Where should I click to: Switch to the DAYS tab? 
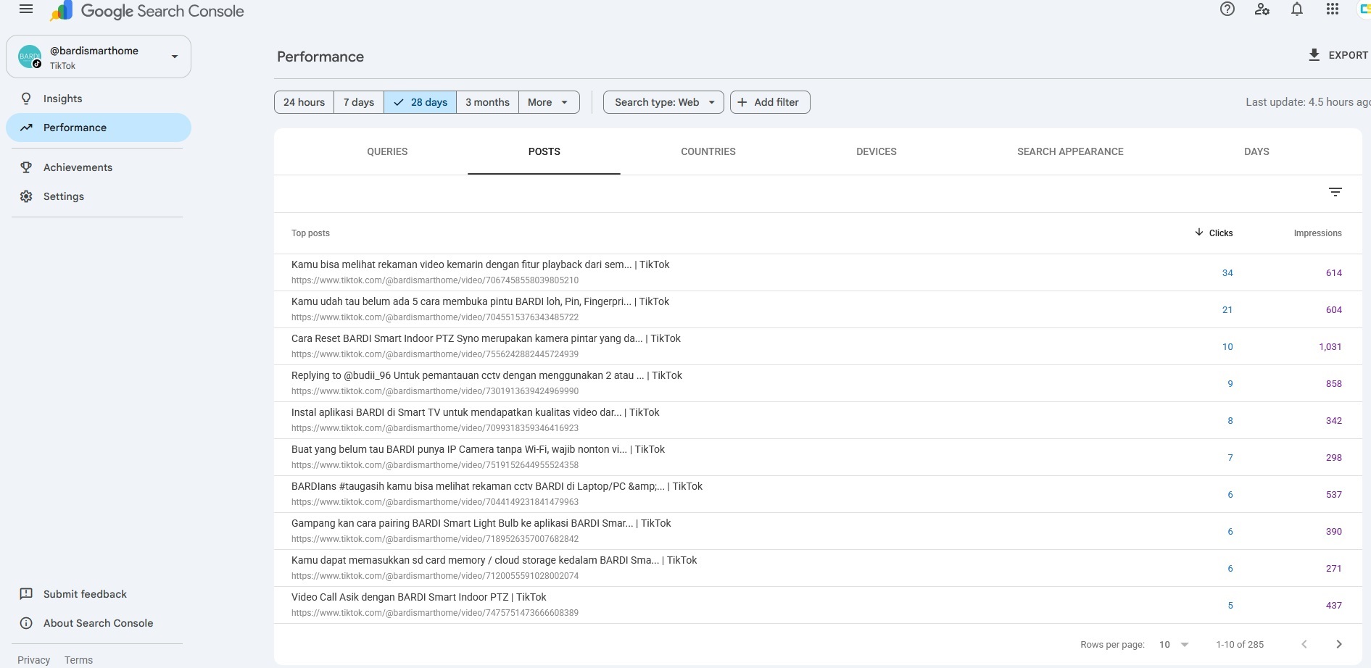tap(1256, 151)
